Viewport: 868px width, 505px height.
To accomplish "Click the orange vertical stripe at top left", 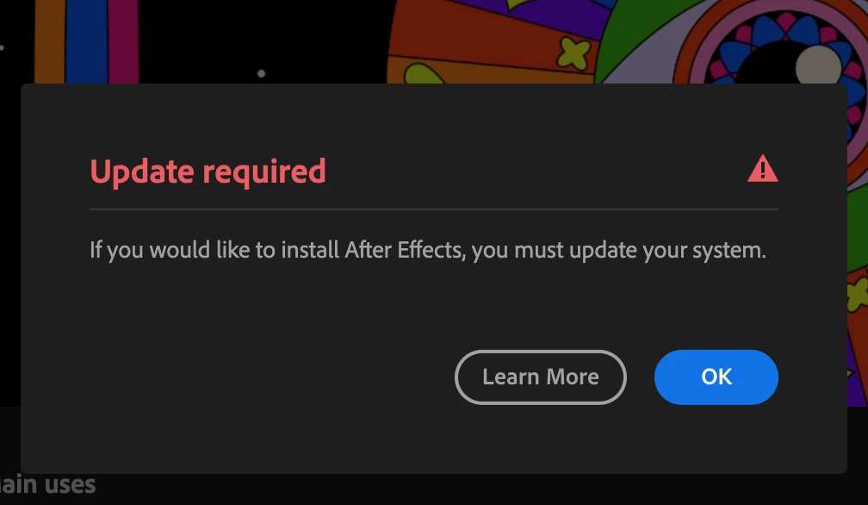I will point(50,41).
